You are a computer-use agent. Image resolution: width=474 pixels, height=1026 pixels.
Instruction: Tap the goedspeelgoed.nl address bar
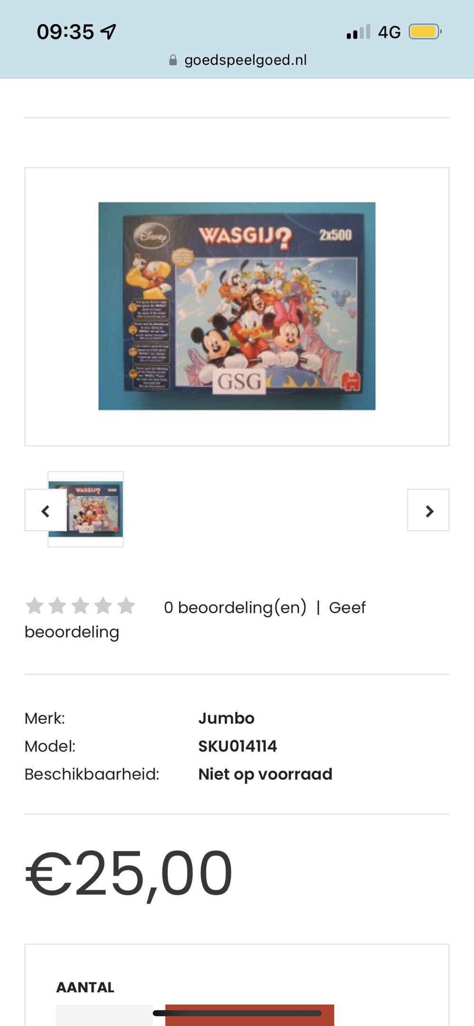coord(237,60)
